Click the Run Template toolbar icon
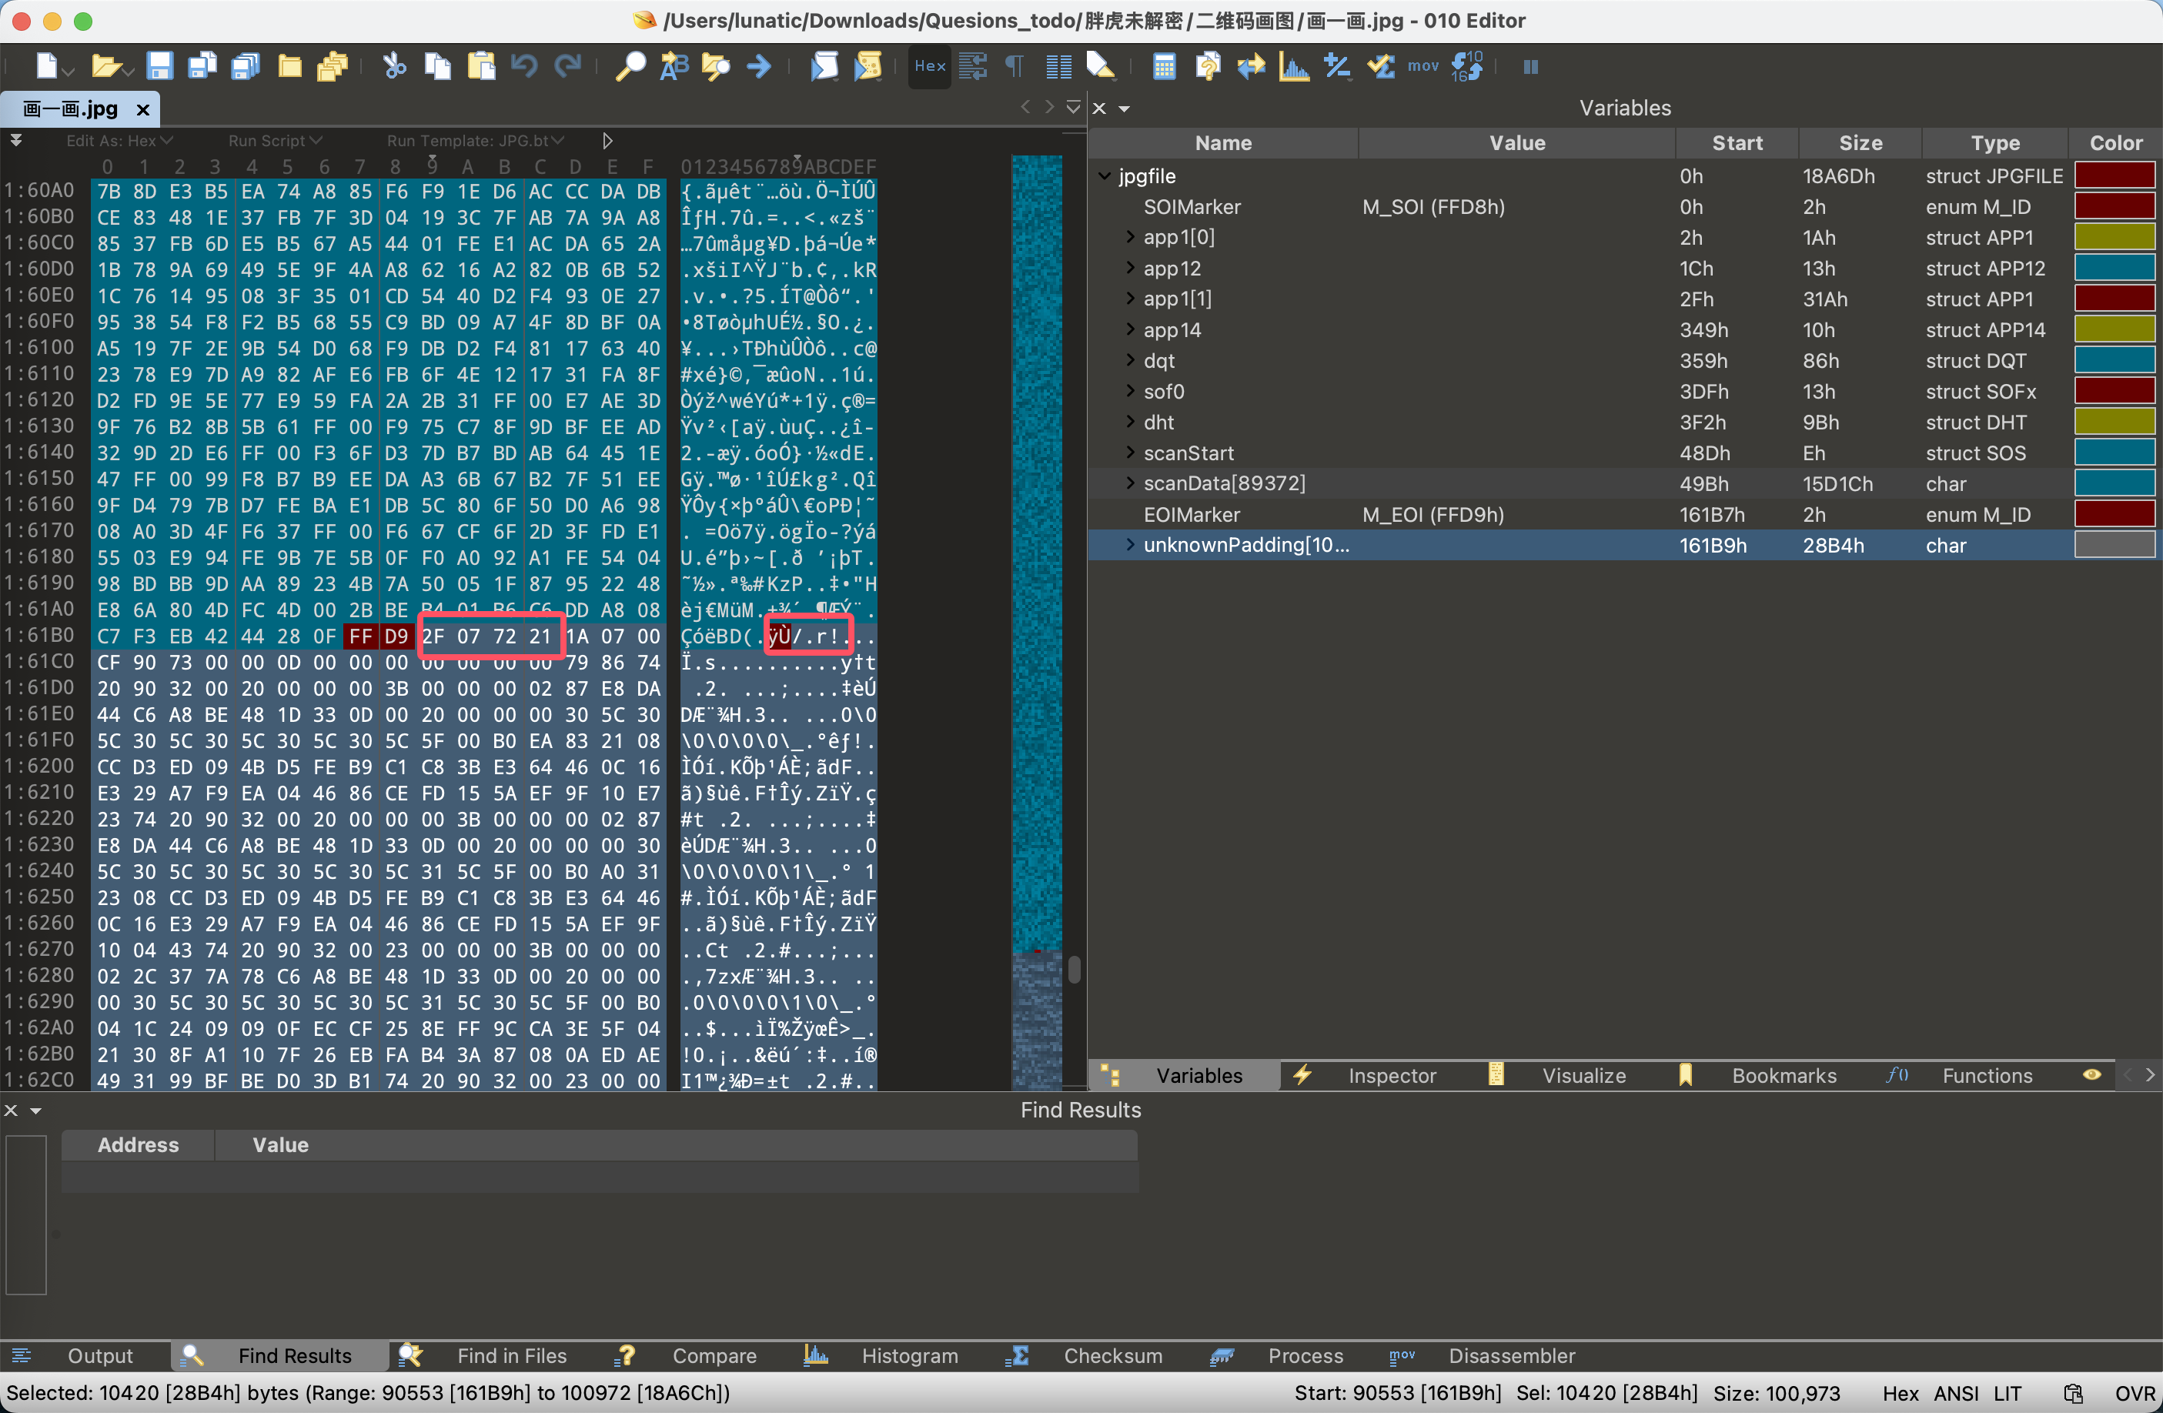 tap(869, 66)
